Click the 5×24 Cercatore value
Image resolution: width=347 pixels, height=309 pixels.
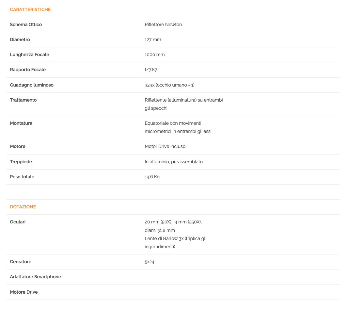(150, 262)
